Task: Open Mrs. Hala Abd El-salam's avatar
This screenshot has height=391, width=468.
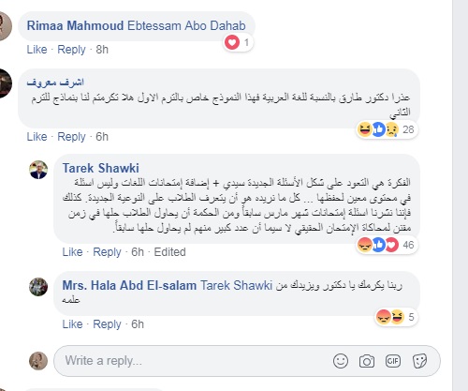Action: [38, 287]
